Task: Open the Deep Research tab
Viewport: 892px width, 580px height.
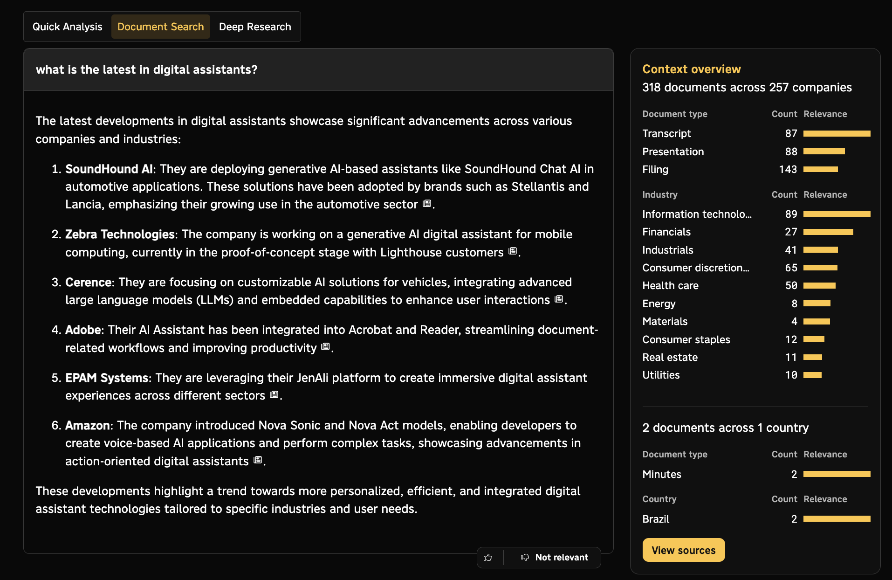Action: point(255,27)
